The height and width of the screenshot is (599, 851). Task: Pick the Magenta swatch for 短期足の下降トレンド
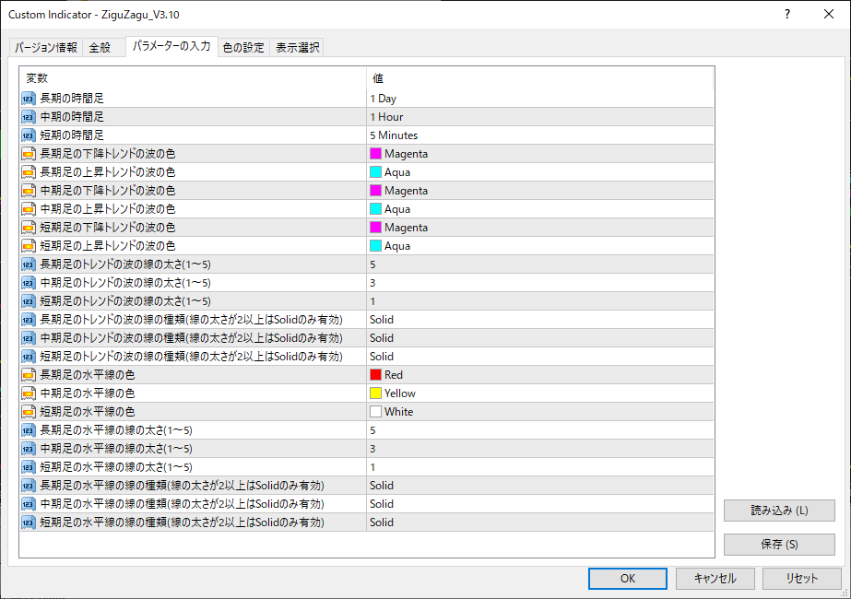[x=375, y=228]
